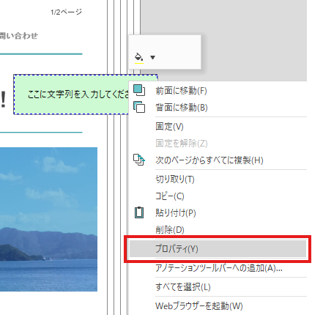
Task: Choose 次のページからすべてに複製(H)
Action: click(218, 160)
